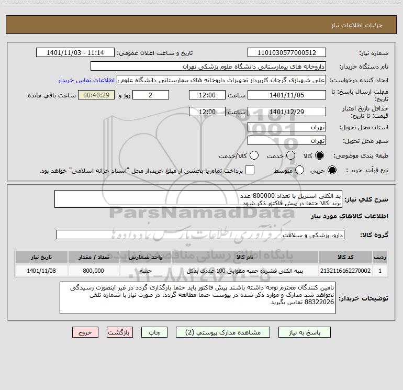403x390 pixels.
Task: Click the product name cell پنبه الکلی فشرده
Action: click(x=245, y=271)
